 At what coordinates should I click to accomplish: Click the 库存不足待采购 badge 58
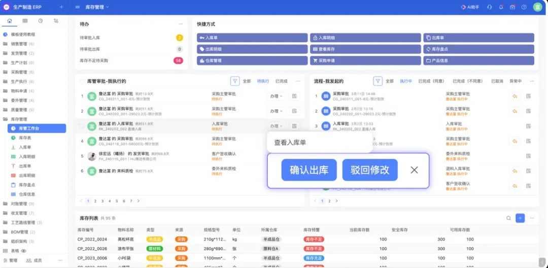pyautogui.click(x=178, y=61)
